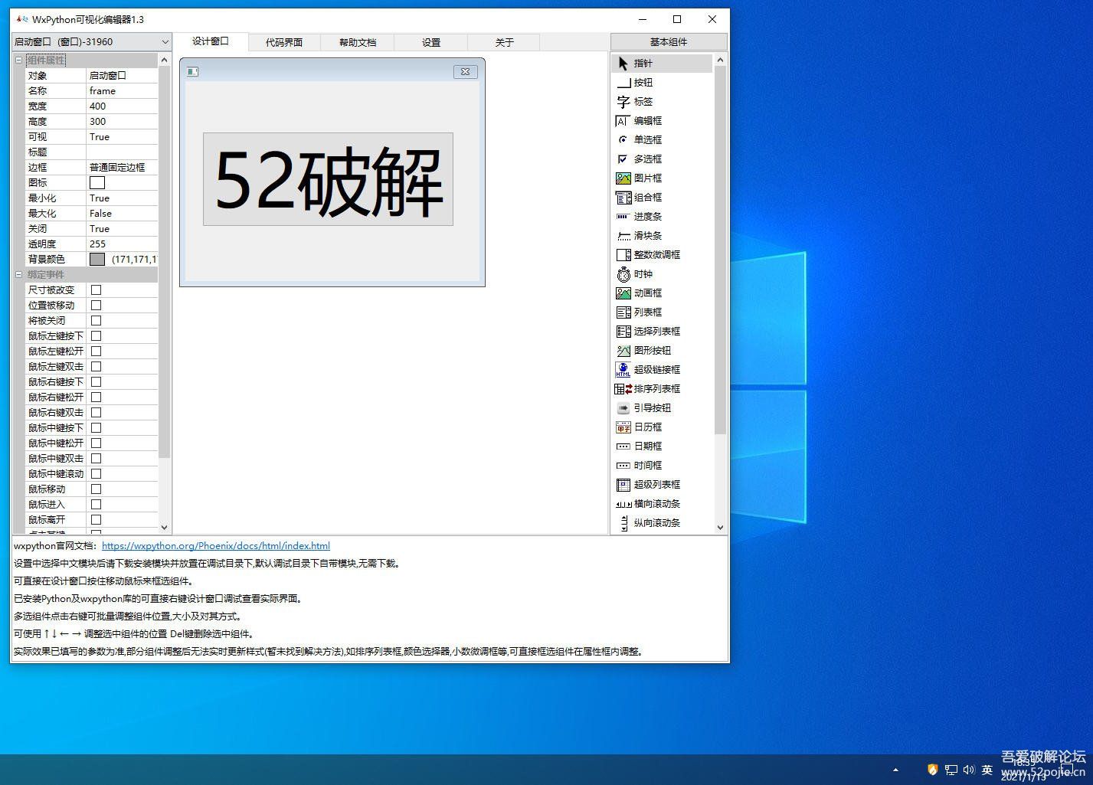Check the 鼠标左键按下 event box
This screenshot has width=1093, height=785.
pos(97,336)
